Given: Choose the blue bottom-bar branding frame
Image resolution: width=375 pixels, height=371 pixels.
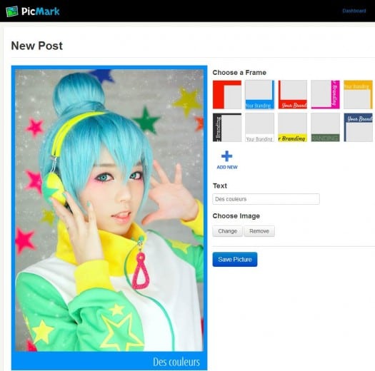Looking at the screenshot, I should [260, 95].
